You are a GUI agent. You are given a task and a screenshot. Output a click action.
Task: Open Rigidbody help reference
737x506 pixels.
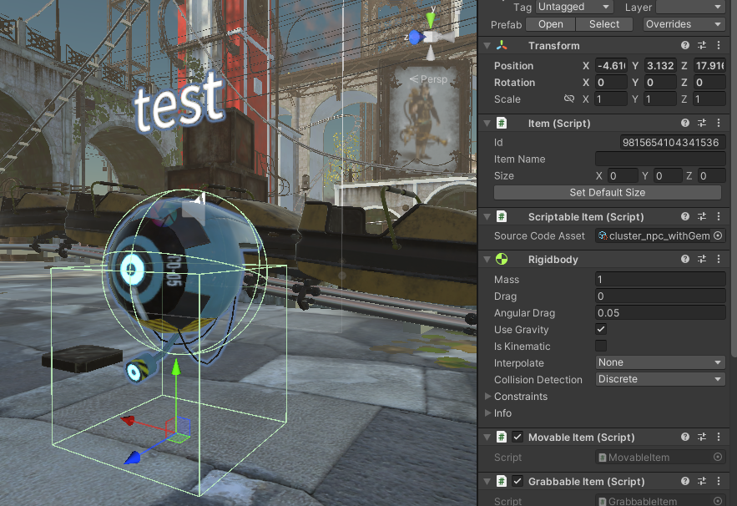pos(684,259)
